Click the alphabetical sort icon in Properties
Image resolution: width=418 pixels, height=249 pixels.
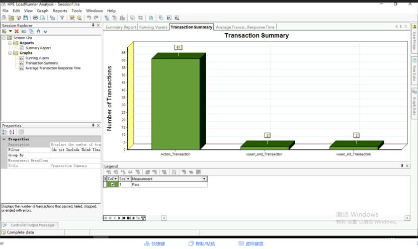click(12, 132)
